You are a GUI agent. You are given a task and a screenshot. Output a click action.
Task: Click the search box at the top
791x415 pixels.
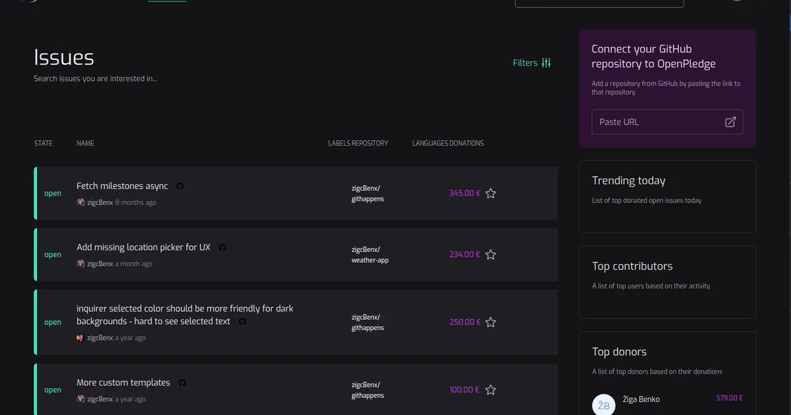tap(599, 2)
